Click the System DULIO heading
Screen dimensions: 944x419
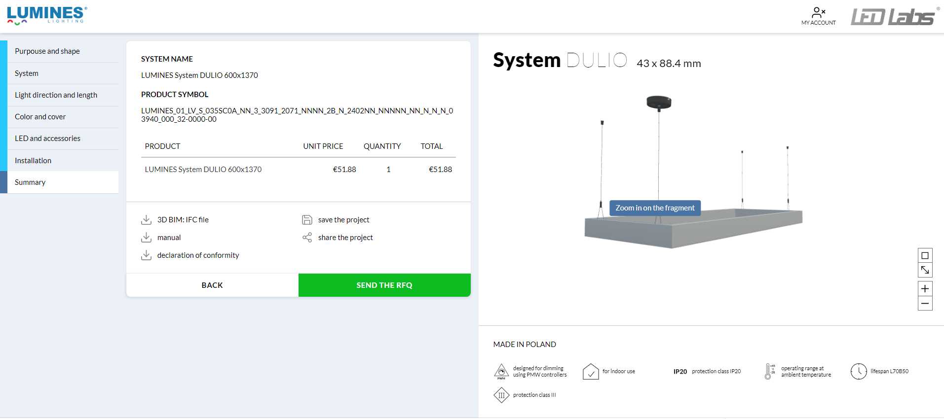pos(560,60)
